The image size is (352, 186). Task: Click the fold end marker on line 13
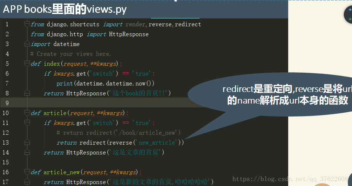point(27,142)
